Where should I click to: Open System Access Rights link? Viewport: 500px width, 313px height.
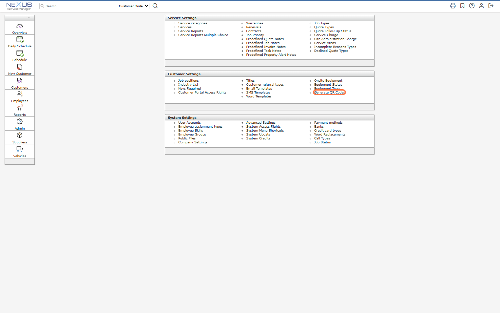(263, 127)
